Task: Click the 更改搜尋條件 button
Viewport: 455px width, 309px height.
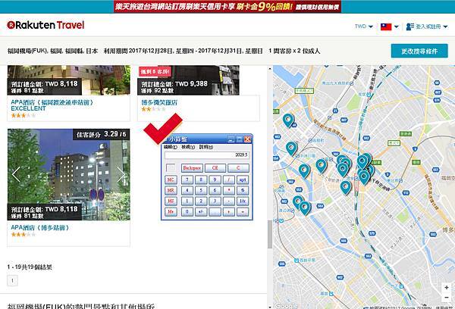Action: (419, 51)
